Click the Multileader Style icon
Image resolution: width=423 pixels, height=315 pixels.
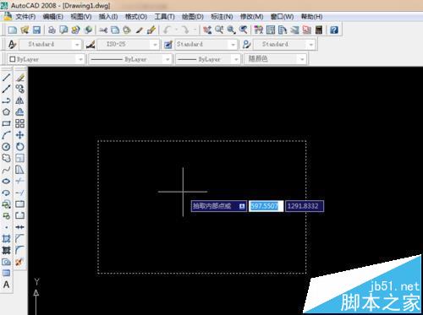tap(246, 45)
